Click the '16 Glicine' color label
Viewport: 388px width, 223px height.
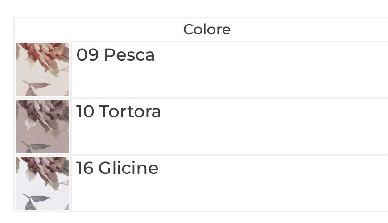coord(117,168)
